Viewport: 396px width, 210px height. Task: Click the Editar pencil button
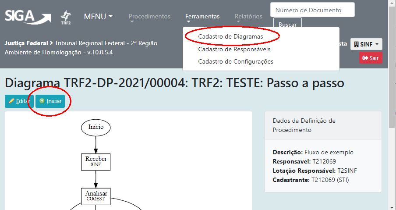pyautogui.click(x=19, y=101)
